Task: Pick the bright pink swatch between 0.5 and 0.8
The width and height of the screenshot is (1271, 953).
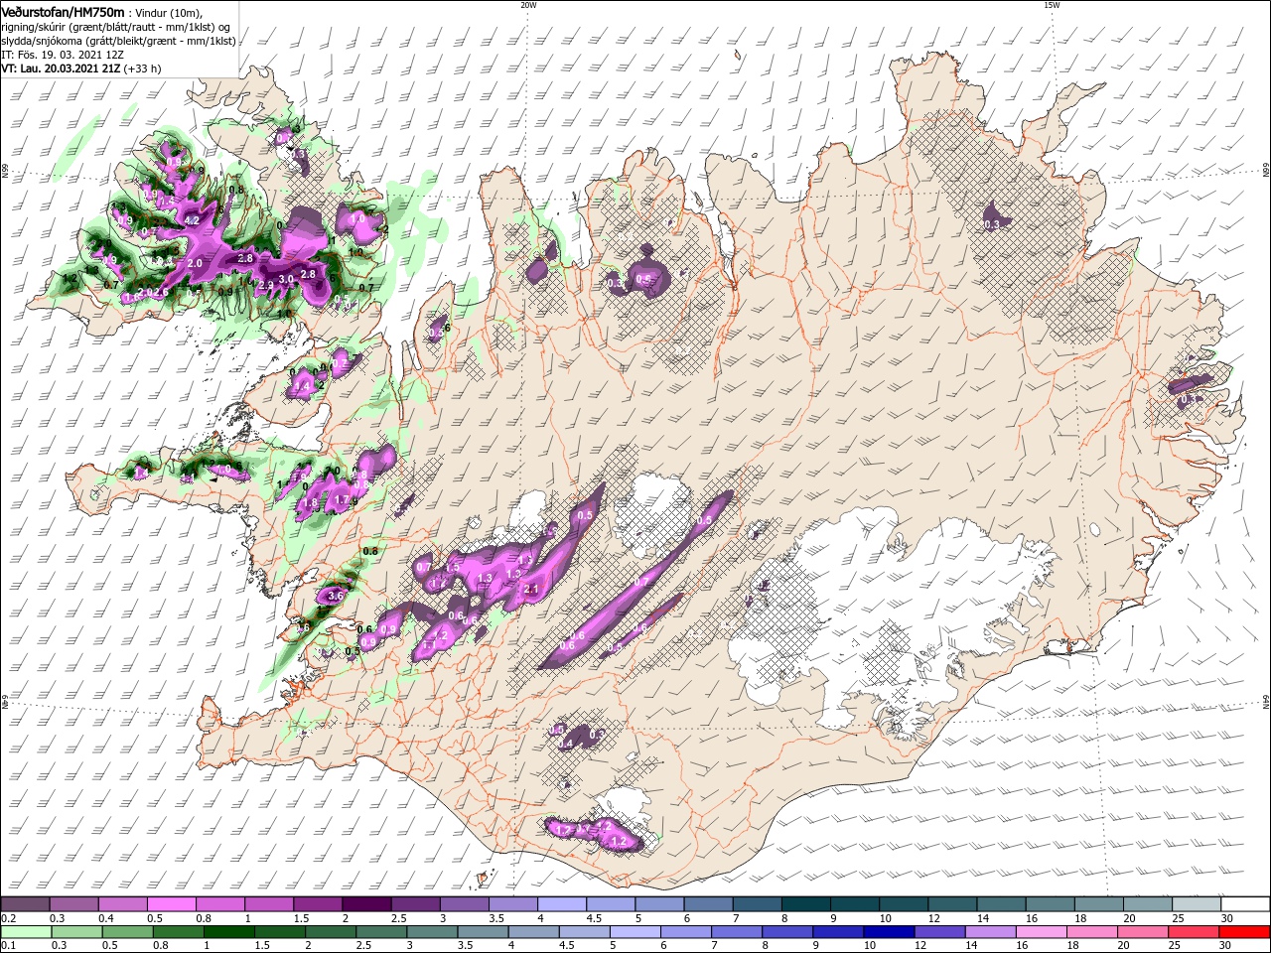Action: (x=171, y=904)
